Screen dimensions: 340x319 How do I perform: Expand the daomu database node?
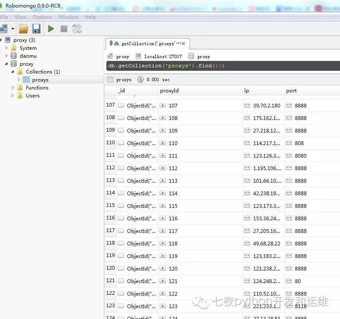[x=7, y=56]
